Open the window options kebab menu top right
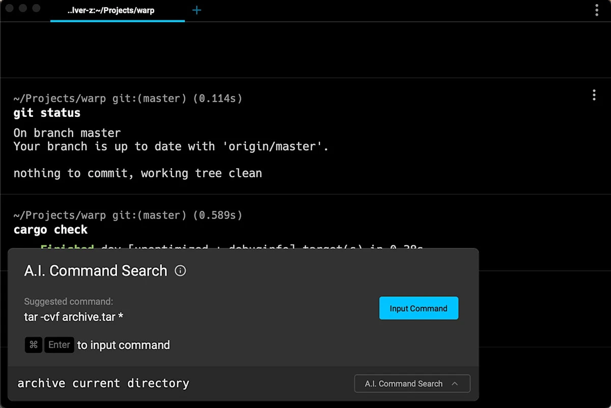Viewport: 611px width, 408px height. [x=596, y=10]
